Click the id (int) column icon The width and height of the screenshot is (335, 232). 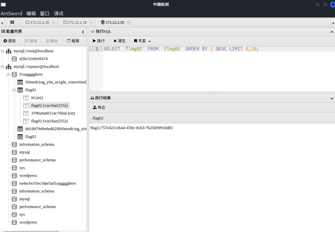click(x=26, y=98)
